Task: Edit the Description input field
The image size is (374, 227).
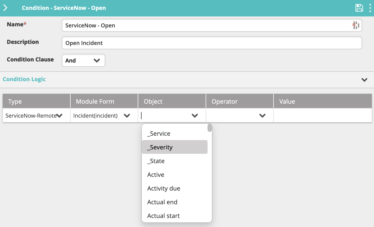Action: click(212, 43)
